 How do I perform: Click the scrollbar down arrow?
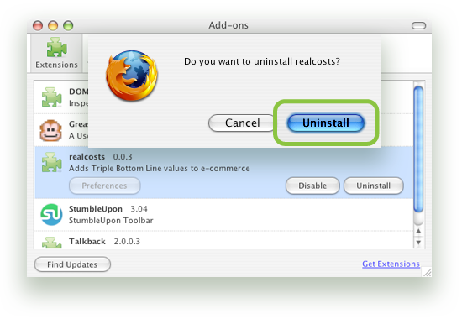418,243
